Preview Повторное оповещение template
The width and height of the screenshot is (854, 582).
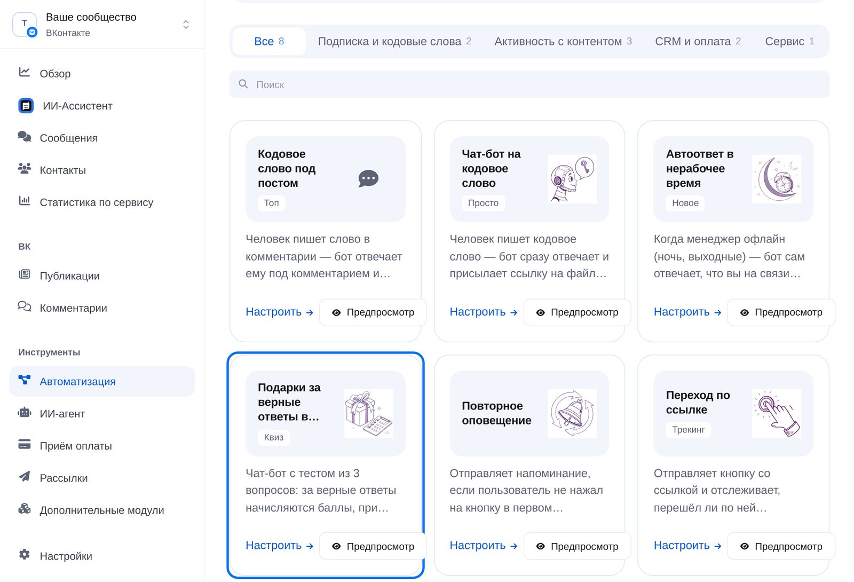click(x=577, y=546)
